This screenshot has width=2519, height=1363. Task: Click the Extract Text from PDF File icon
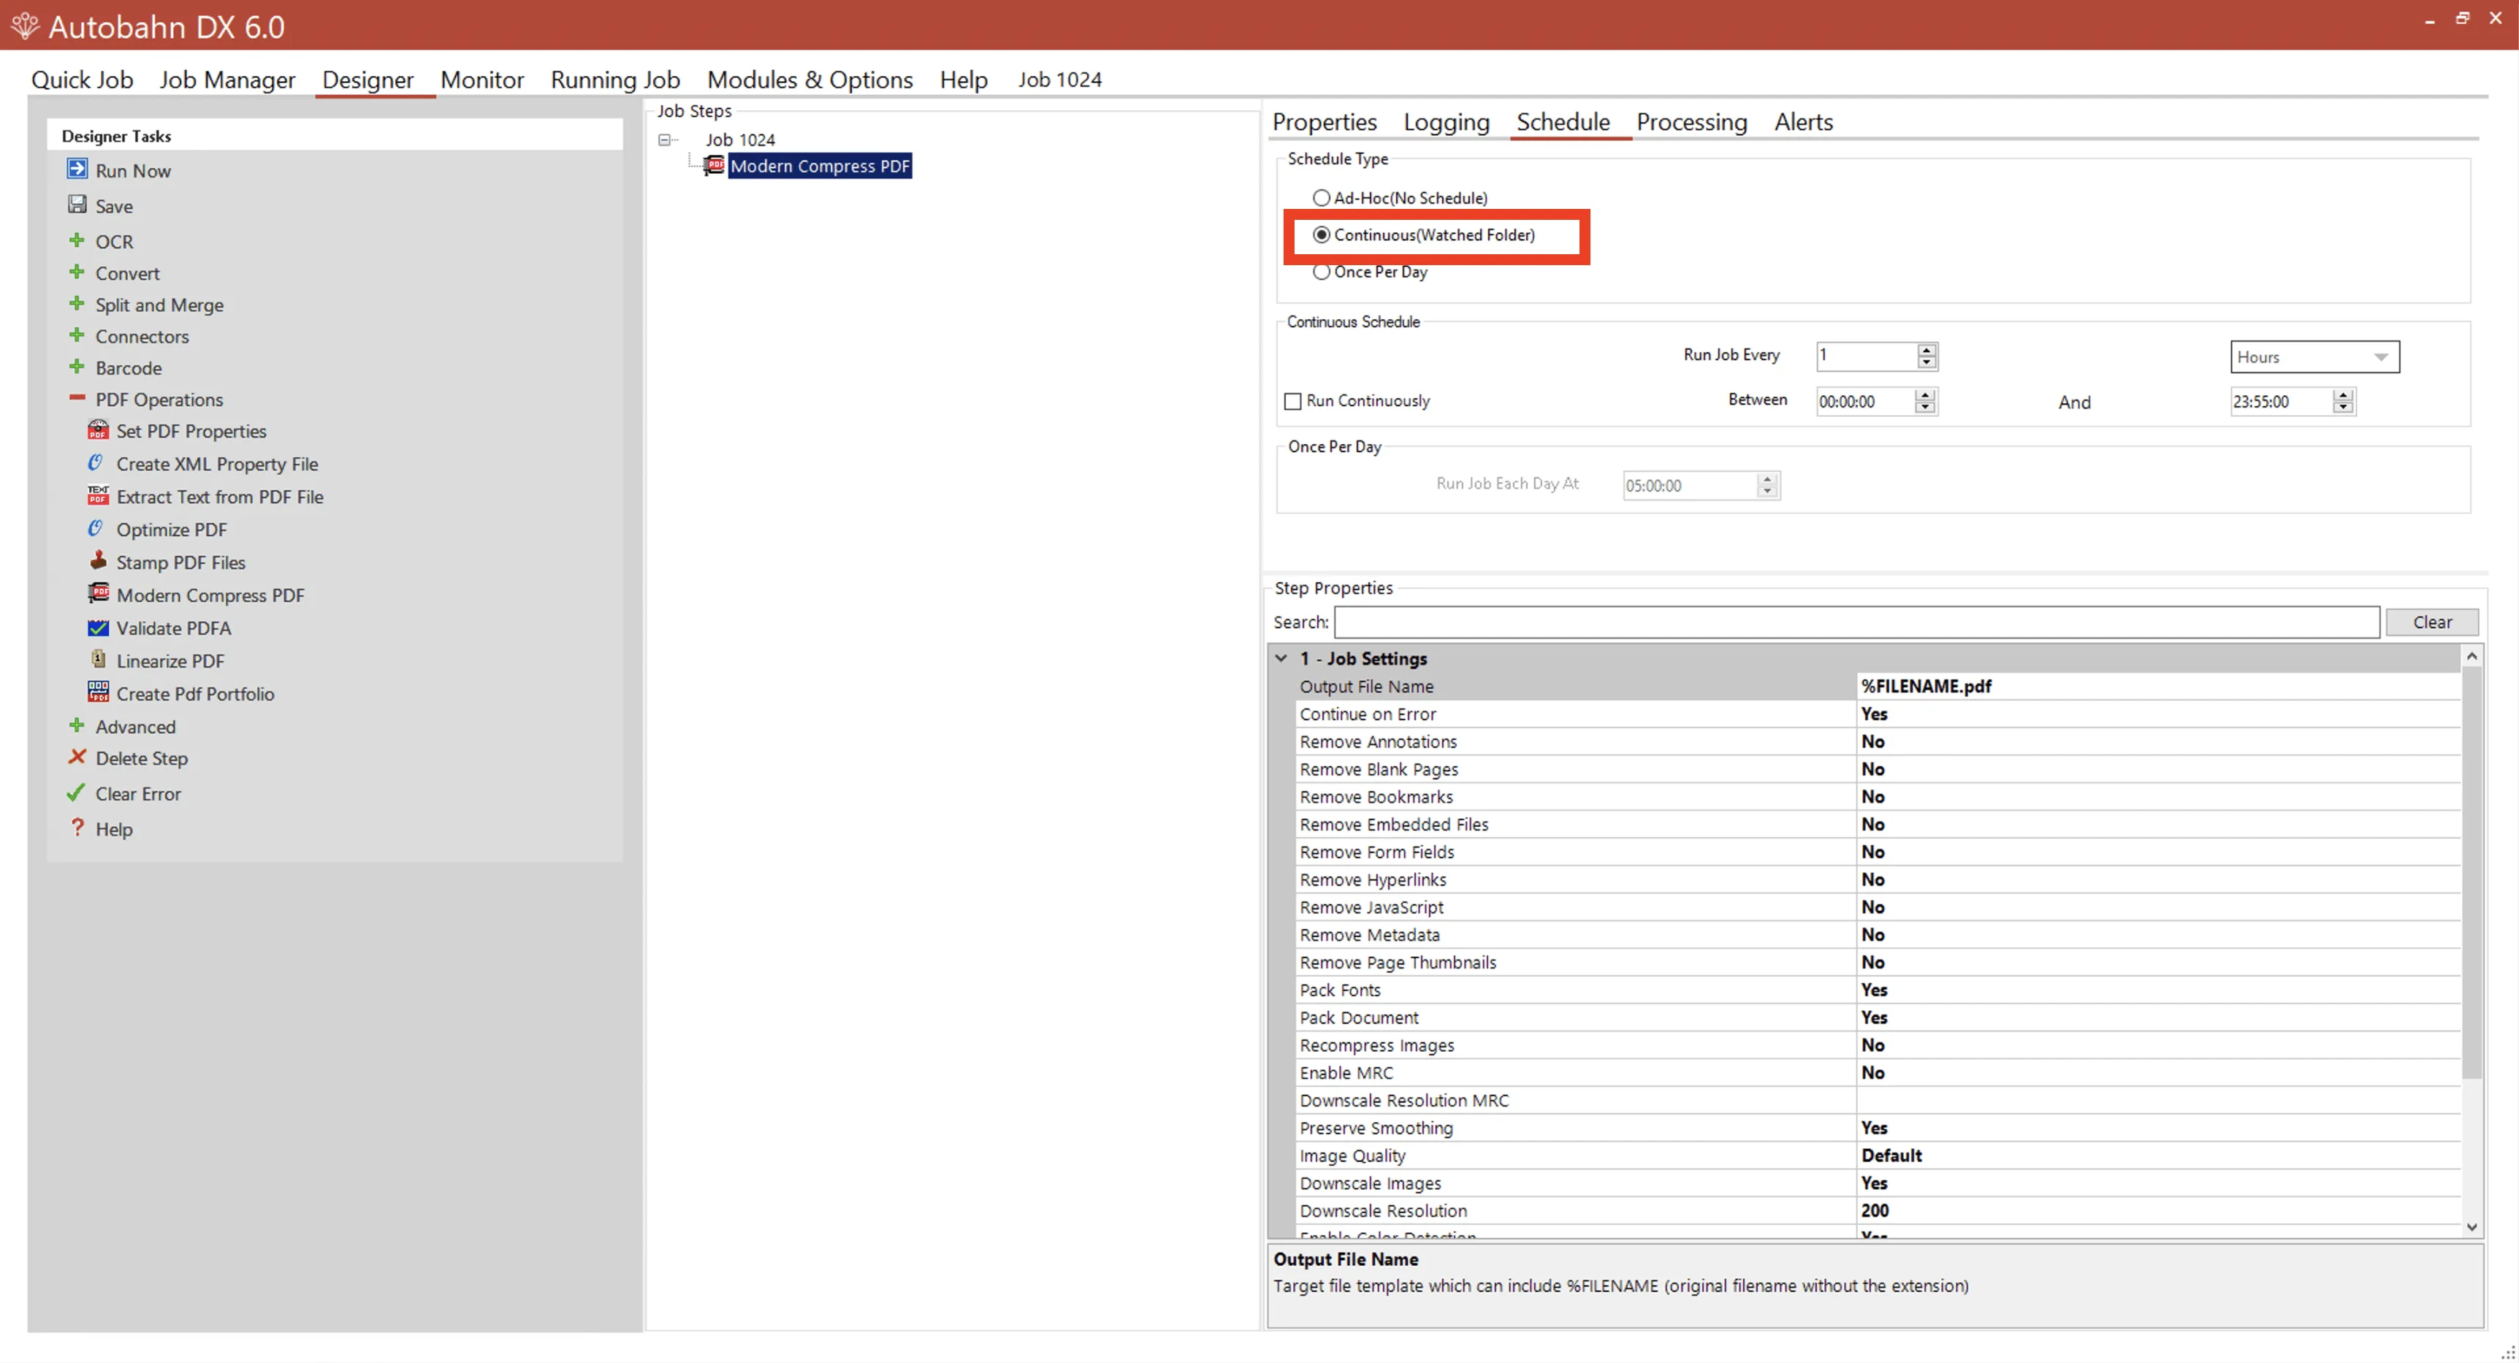98,496
